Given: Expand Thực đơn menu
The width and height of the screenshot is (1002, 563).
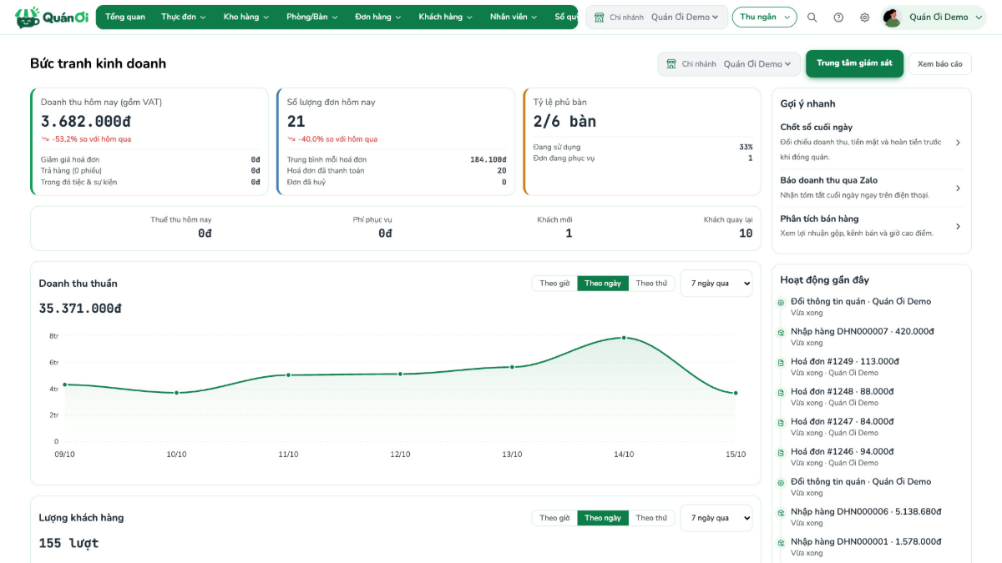Looking at the screenshot, I should pos(184,18).
